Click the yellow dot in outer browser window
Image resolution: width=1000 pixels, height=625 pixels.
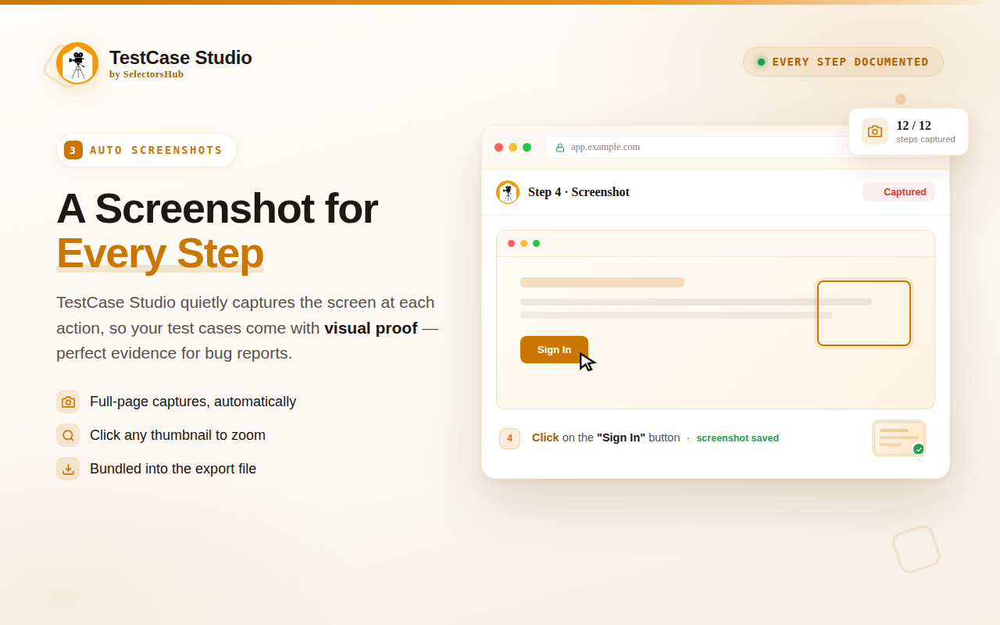click(512, 147)
